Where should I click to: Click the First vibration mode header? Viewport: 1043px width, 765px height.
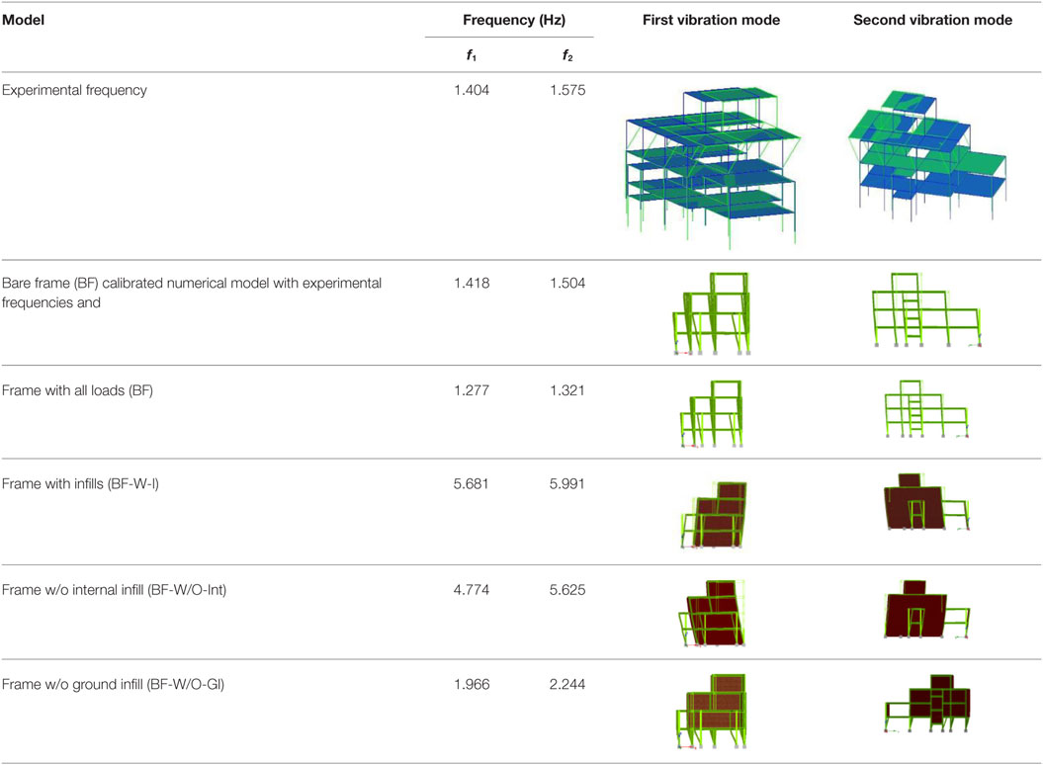711,20
